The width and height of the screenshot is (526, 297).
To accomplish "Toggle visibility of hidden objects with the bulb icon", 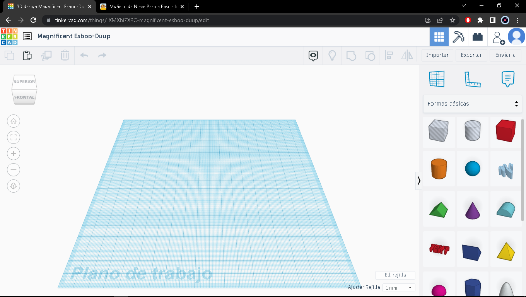I will coord(332,55).
